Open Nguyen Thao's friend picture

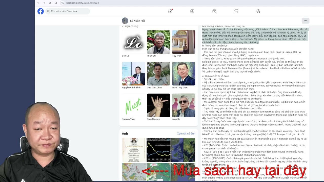coord(133,105)
